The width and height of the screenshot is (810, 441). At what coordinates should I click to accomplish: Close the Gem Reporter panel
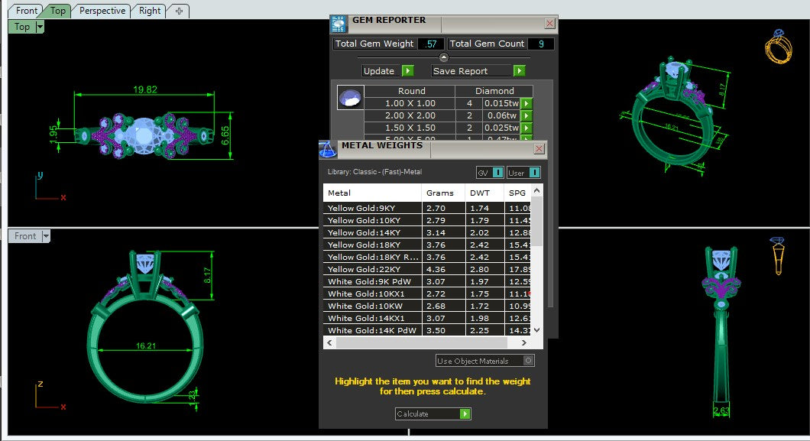(549, 23)
